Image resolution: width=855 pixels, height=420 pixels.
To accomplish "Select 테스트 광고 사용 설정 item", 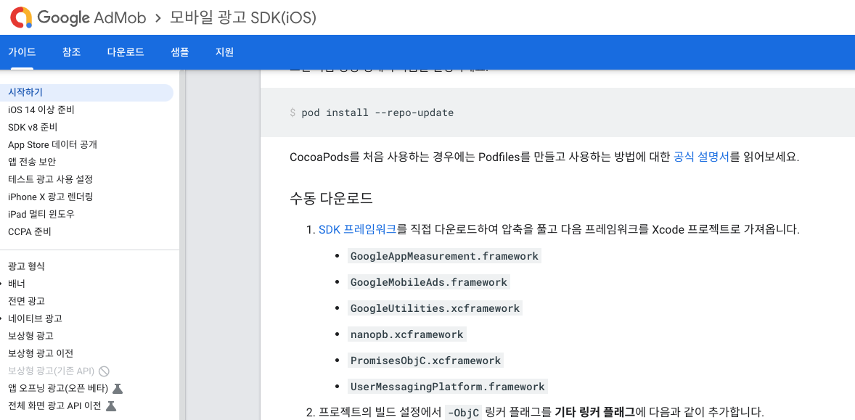I will point(50,179).
